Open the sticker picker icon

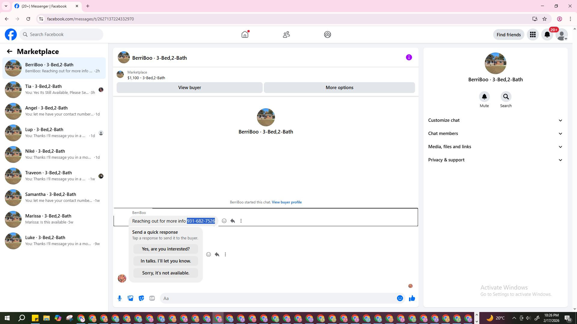(141, 298)
